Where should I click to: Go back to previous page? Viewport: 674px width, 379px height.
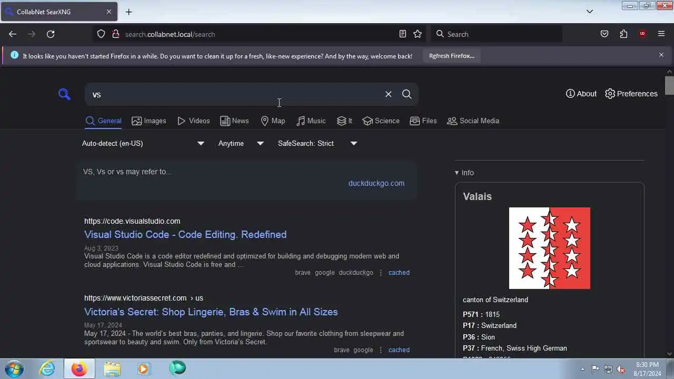tap(13, 34)
